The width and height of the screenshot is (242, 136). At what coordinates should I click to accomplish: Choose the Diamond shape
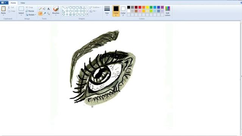67,11
